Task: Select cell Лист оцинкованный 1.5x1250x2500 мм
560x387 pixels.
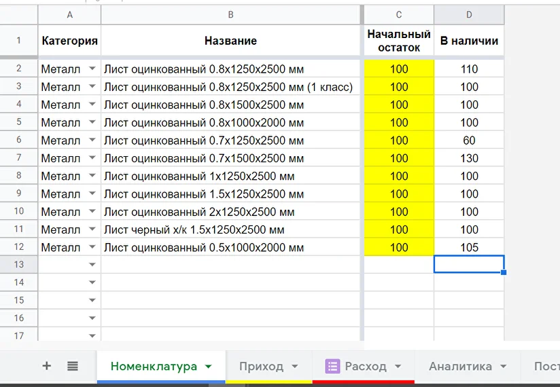Action: click(230, 193)
